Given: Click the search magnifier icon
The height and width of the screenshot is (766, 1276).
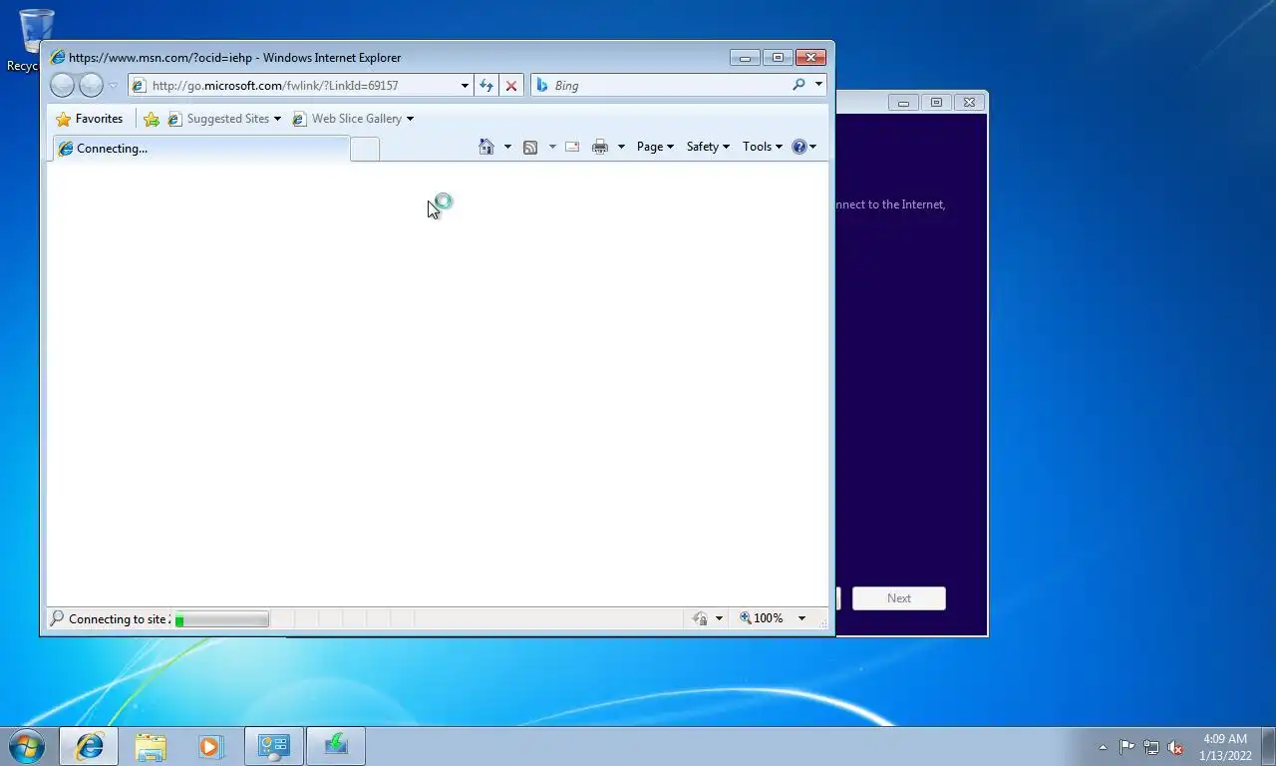Looking at the screenshot, I should click(x=798, y=86).
